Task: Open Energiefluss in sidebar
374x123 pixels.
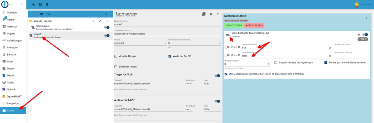Action: 13,103
